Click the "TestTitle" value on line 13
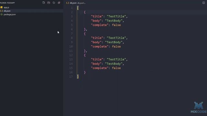The width and height of the screenshot is (207, 116). point(116,59)
